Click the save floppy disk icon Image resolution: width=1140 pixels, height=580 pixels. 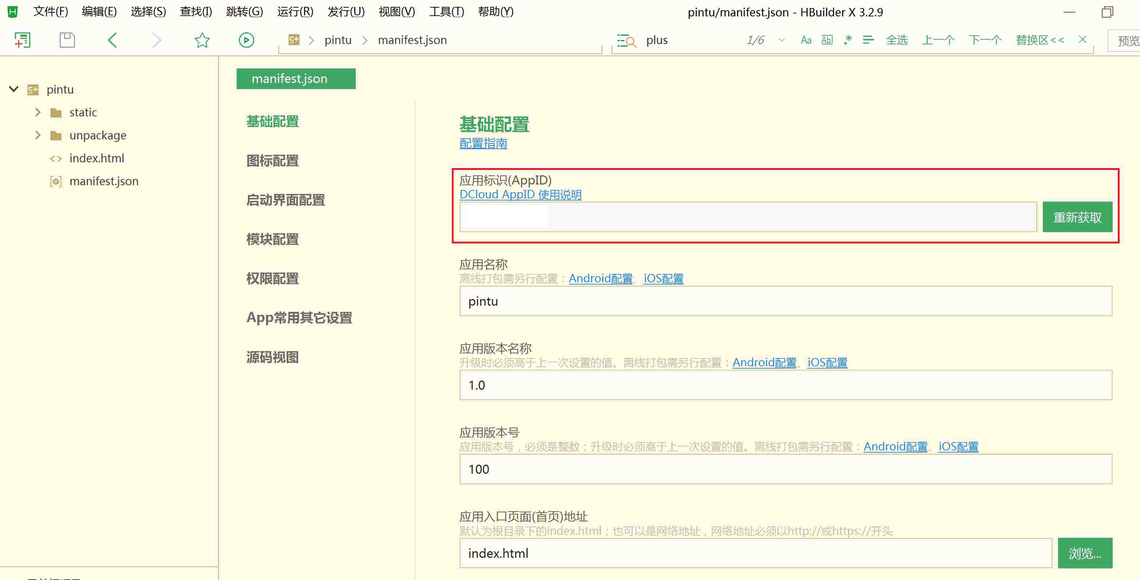click(67, 40)
